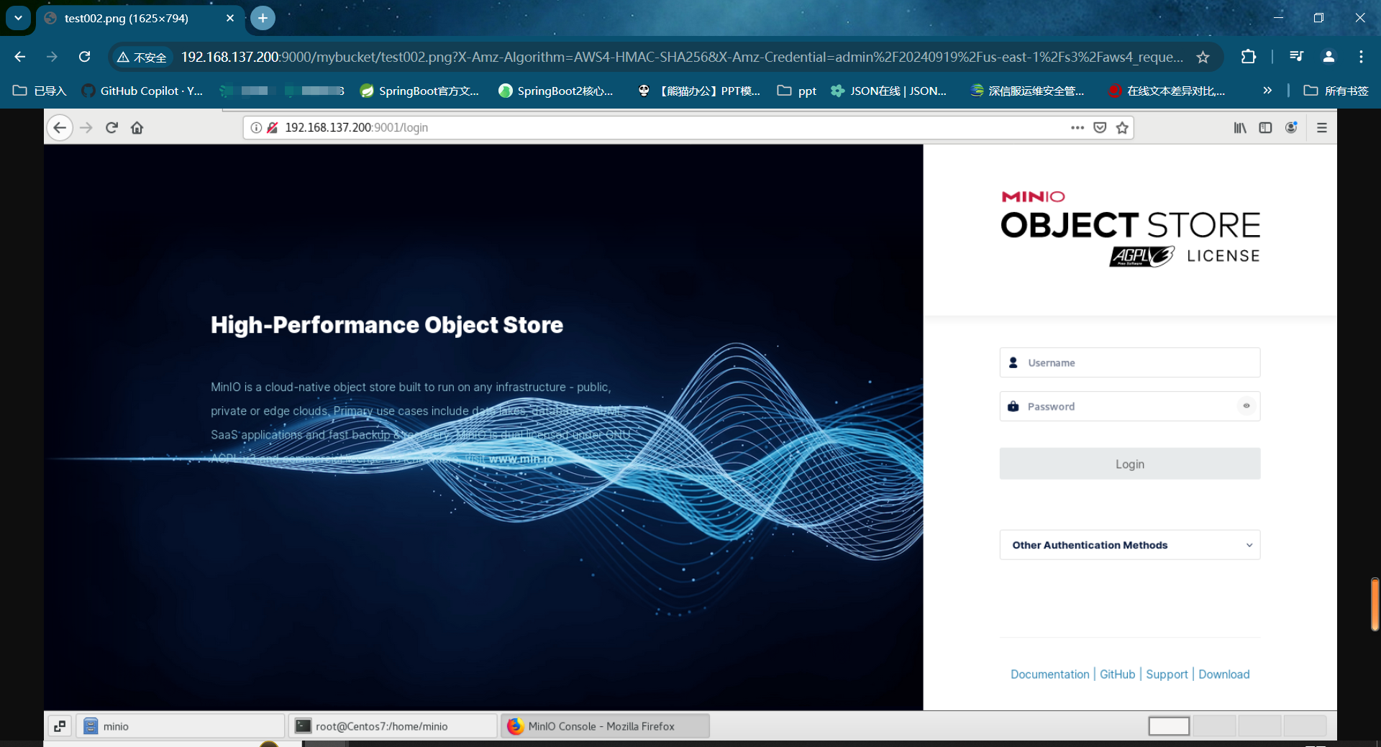Open the 已导入 bookmarks folder

click(40, 91)
